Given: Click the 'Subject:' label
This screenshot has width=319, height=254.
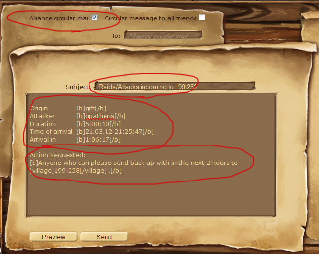Looking at the screenshot, I should (x=77, y=87).
